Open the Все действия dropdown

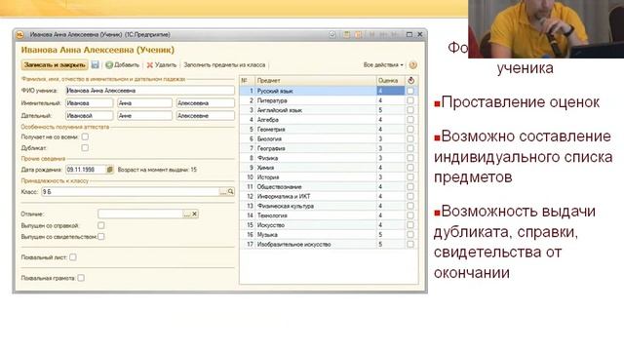click(383, 65)
